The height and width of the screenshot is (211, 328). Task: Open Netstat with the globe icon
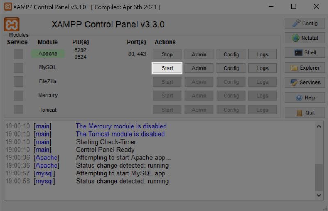coord(305,38)
